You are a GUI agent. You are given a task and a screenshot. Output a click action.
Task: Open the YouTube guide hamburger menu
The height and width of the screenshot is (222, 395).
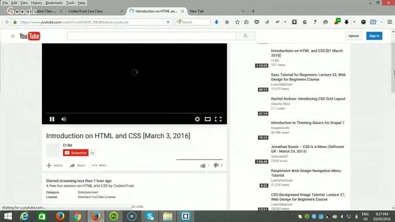(13, 36)
